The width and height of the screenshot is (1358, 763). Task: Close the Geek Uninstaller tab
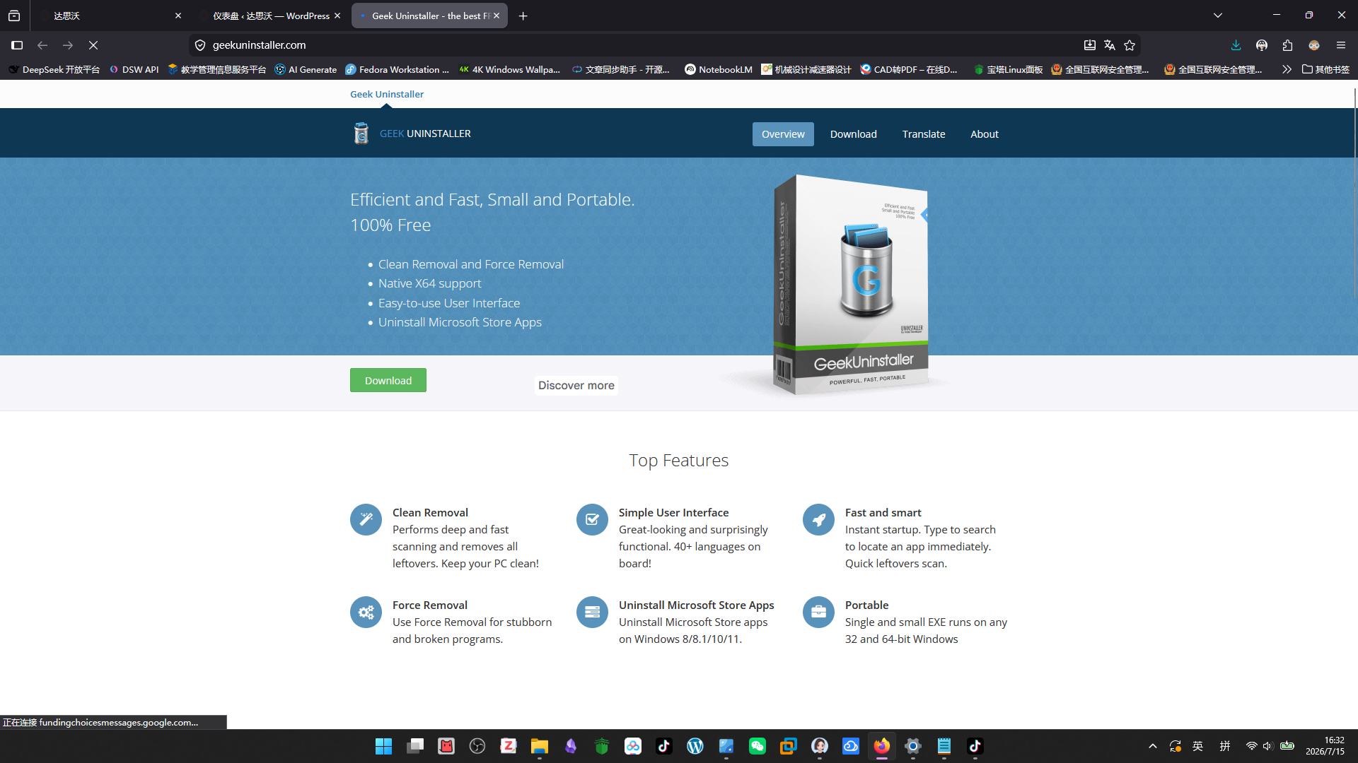497,16
